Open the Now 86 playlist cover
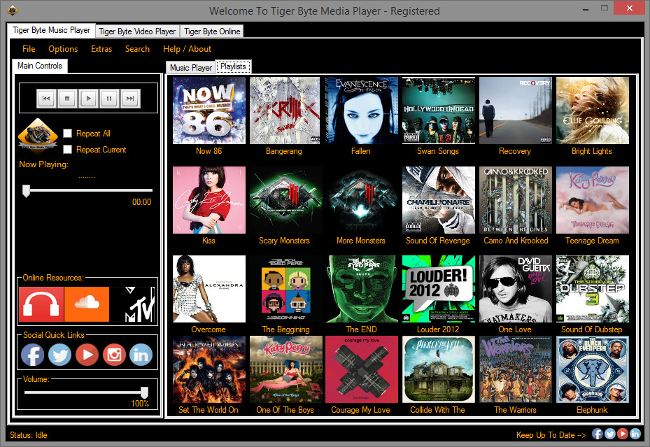This screenshot has width=650, height=447. point(209,111)
